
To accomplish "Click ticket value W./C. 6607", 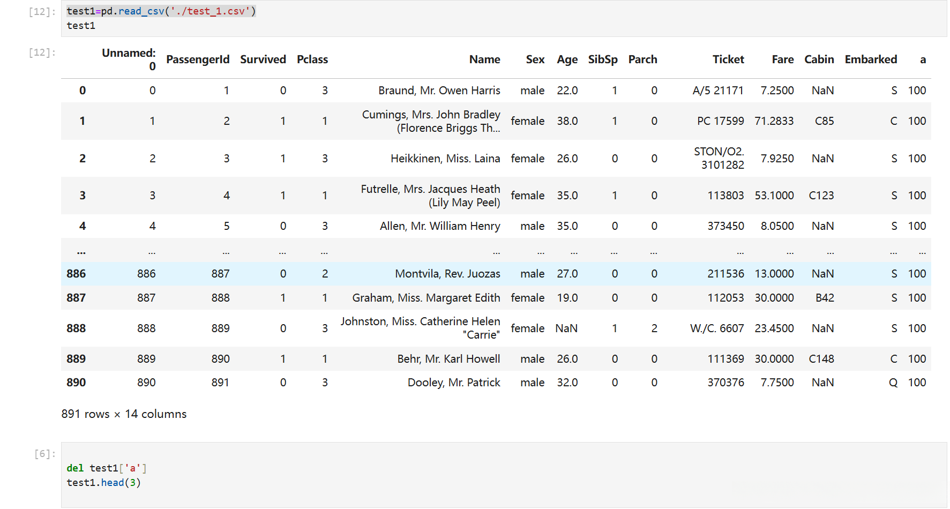I will 717,328.
